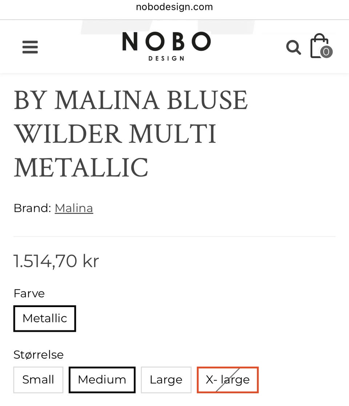Click the DESIGN subtitle under the logo
Viewport: 349px width, 406px height.
166,58
